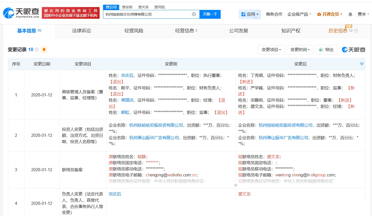Switch to the 法律诉讼 tab

pos(82,31)
